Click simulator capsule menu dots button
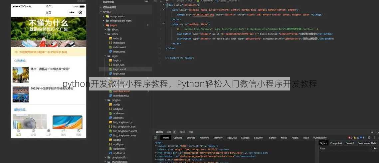379x163 pixels. [72, 12]
